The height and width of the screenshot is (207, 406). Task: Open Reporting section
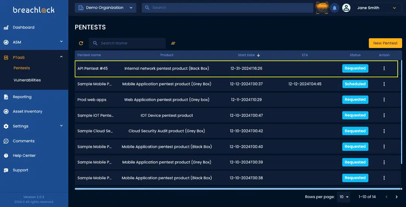click(22, 97)
